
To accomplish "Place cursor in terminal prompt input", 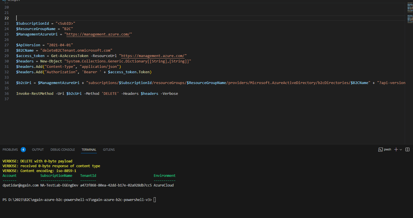I will click(x=155, y=200).
